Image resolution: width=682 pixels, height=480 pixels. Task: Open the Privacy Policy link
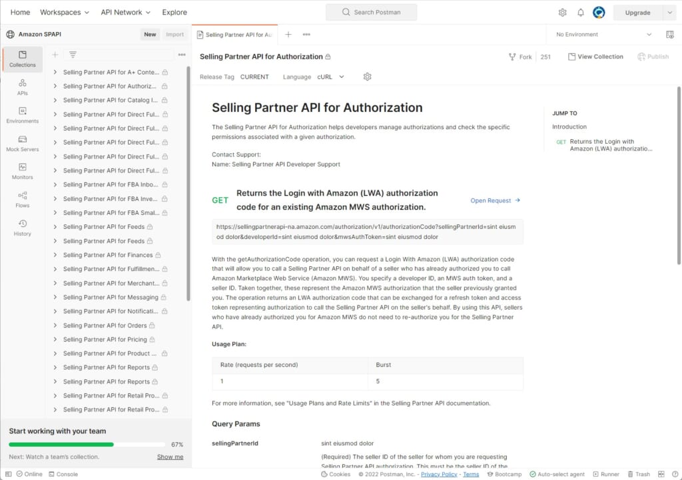(439, 474)
